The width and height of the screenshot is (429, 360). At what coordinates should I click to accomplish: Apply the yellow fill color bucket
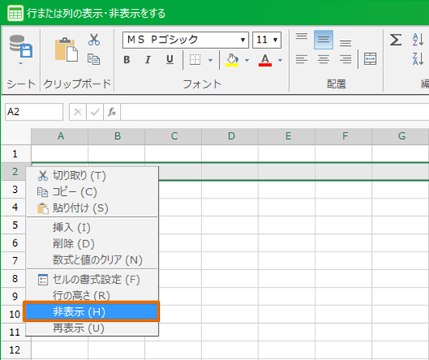point(232,59)
